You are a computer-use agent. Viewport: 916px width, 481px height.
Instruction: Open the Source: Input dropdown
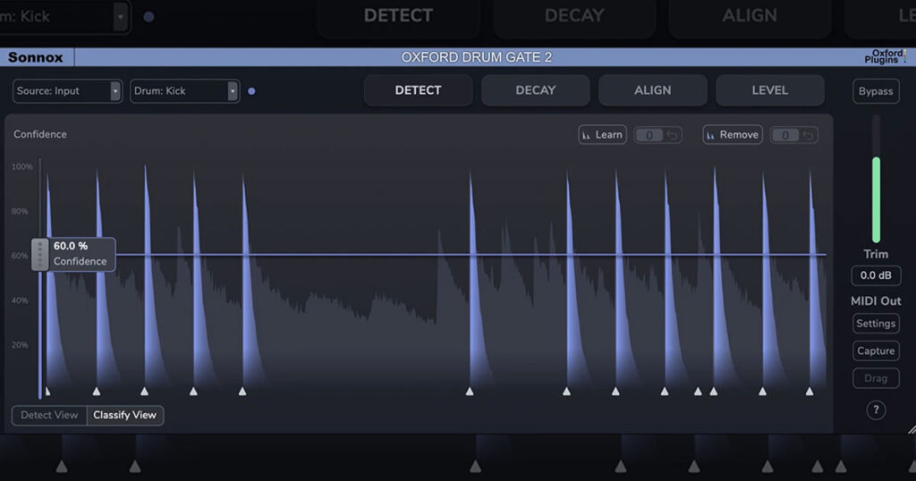pyautogui.click(x=67, y=91)
